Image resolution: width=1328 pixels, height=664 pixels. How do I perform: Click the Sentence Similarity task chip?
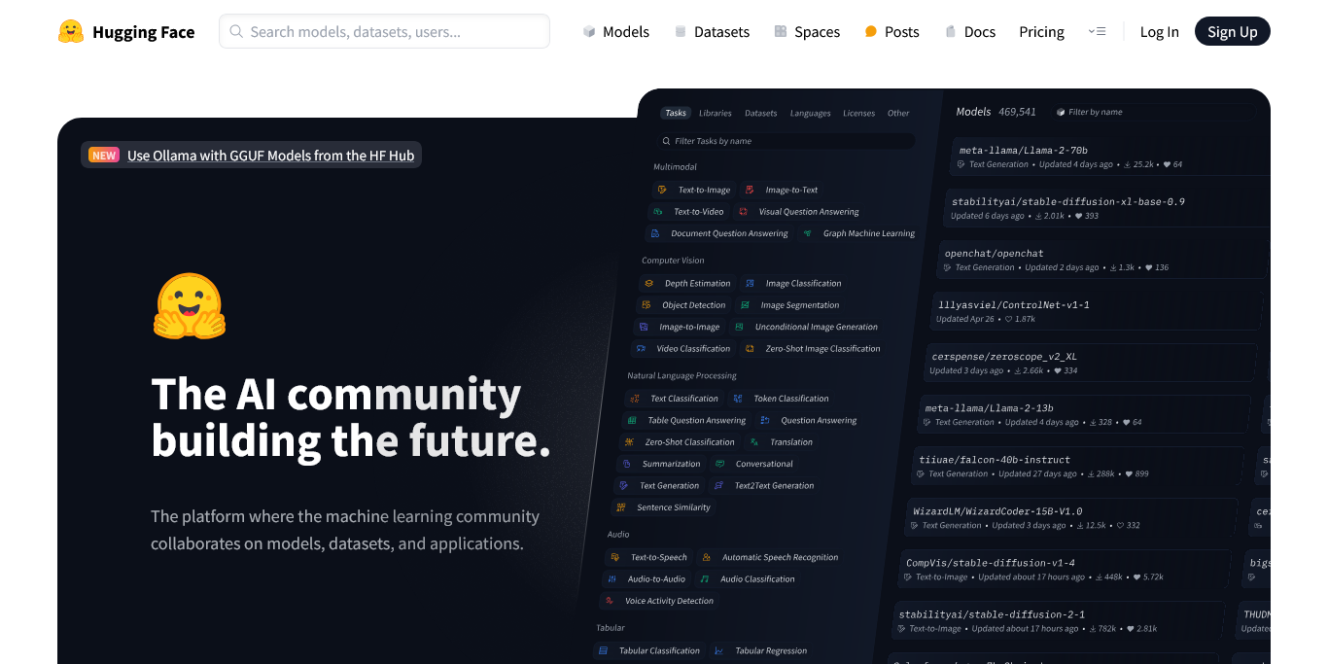click(x=663, y=507)
